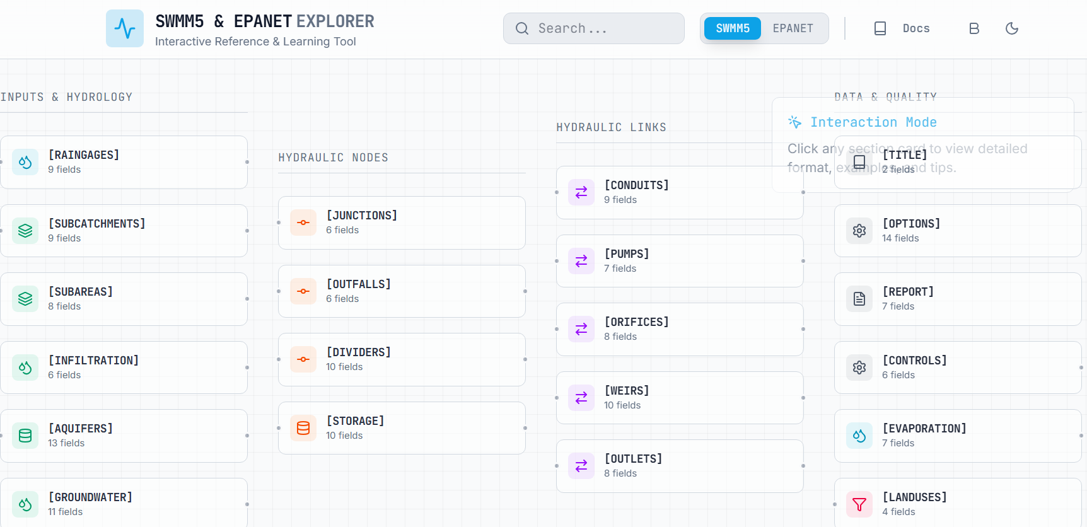Image resolution: width=1087 pixels, height=527 pixels.
Task: Click the STORAGE database icon
Action: coord(303,428)
